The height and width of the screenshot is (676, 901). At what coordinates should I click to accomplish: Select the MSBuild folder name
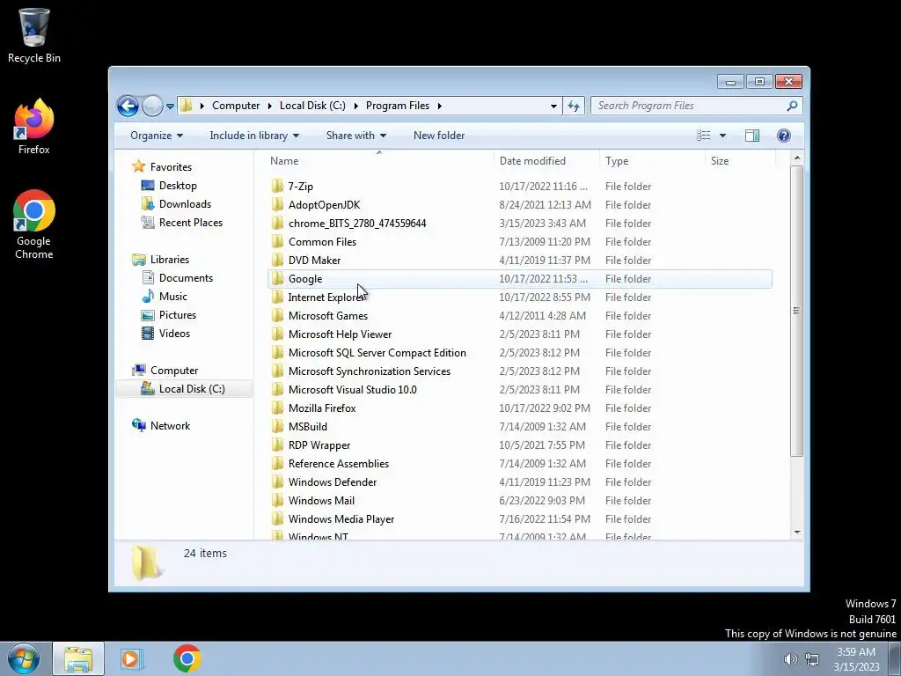308,427
